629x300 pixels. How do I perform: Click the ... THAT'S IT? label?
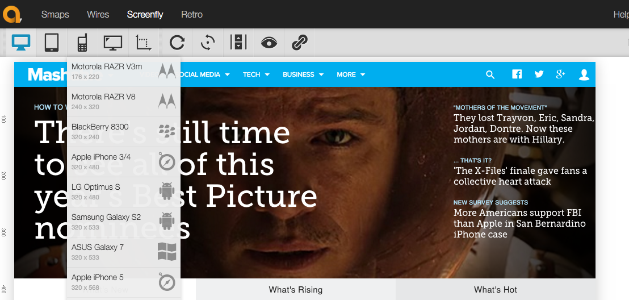(472, 160)
